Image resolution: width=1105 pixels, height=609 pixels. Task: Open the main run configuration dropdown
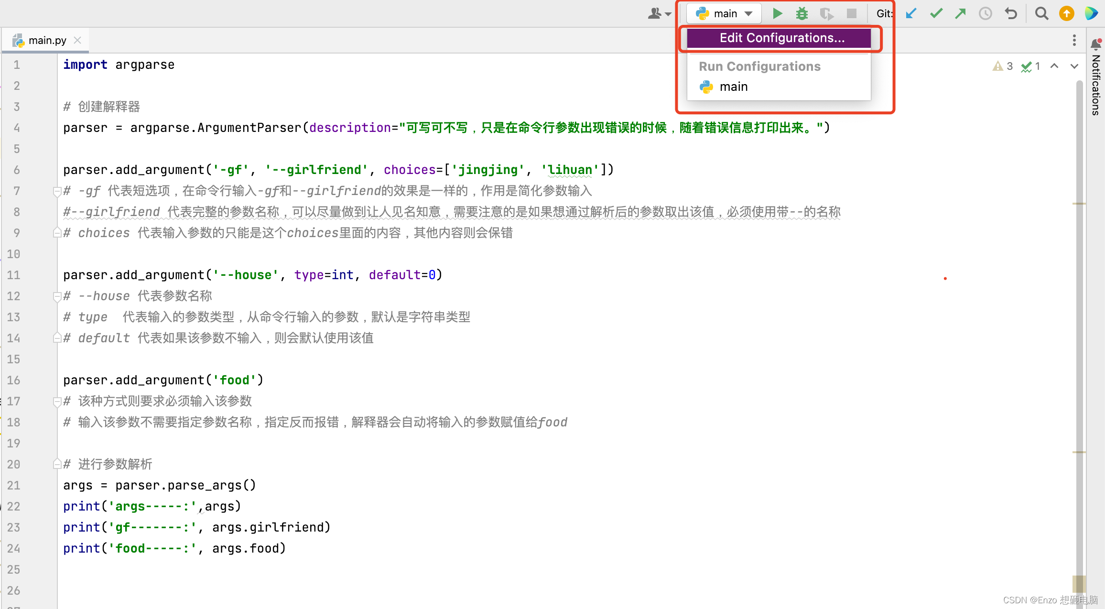(724, 13)
